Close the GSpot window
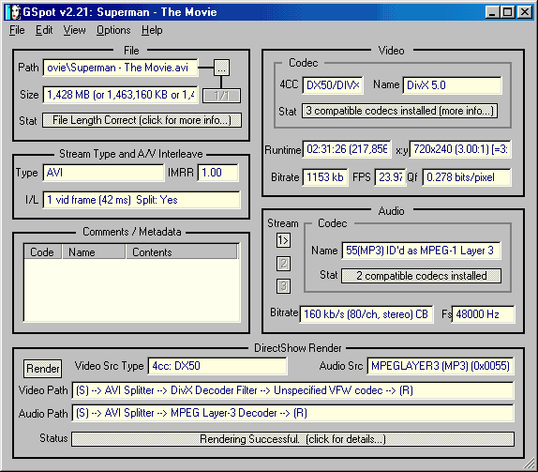Image resolution: width=538 pixels, height=472 pixels. 525,12
